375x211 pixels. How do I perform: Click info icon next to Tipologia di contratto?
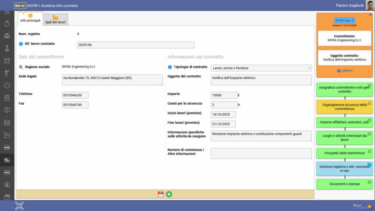(x=170, y=67)
